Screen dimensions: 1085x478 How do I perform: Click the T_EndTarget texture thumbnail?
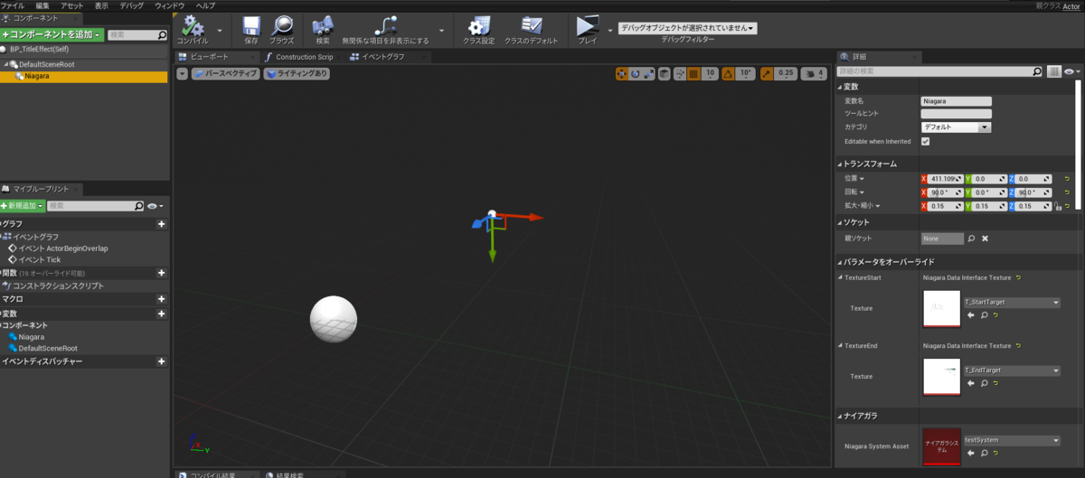941,376
